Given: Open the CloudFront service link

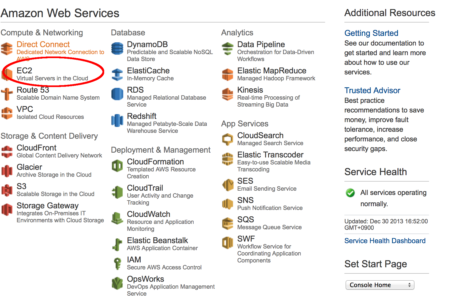Looking at the screenshot, I should (x=36, y=148).
